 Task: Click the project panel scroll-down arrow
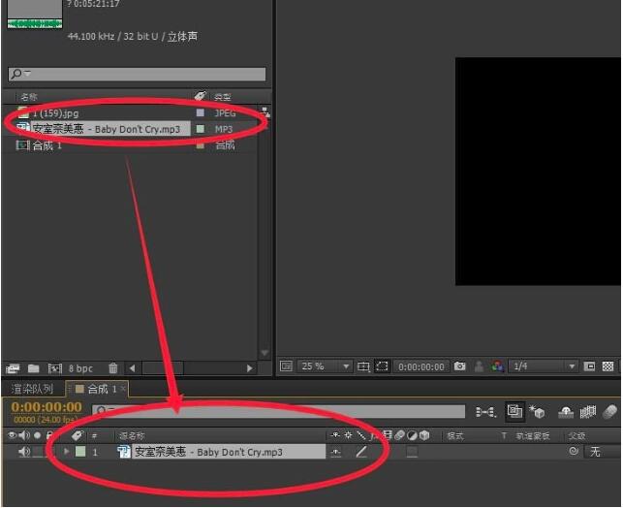[265, 353]
